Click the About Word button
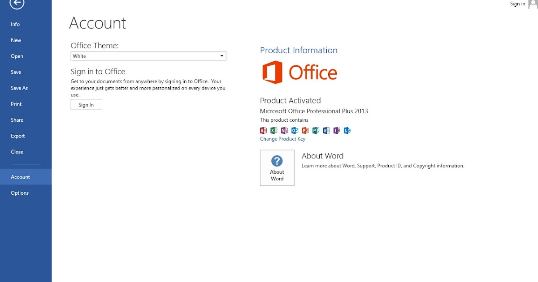This screenshot has width=538, height=282. point(277,168)
